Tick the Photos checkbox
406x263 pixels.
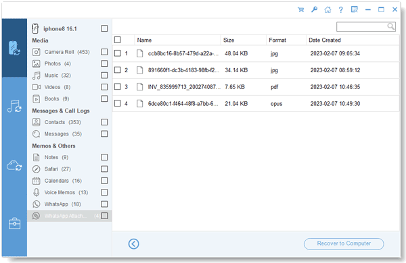click(x=104, y=63)
